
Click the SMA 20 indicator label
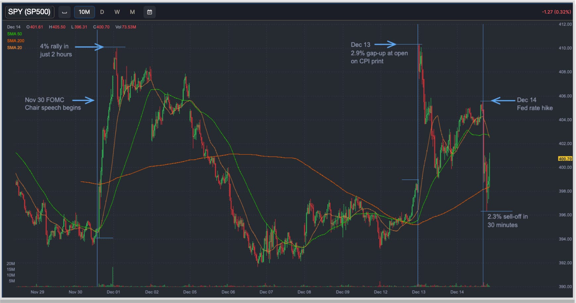point(15,48)
